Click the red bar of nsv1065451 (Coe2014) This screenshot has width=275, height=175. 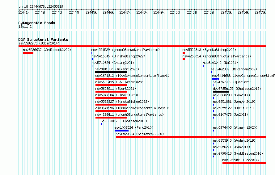tap(244, 163)
